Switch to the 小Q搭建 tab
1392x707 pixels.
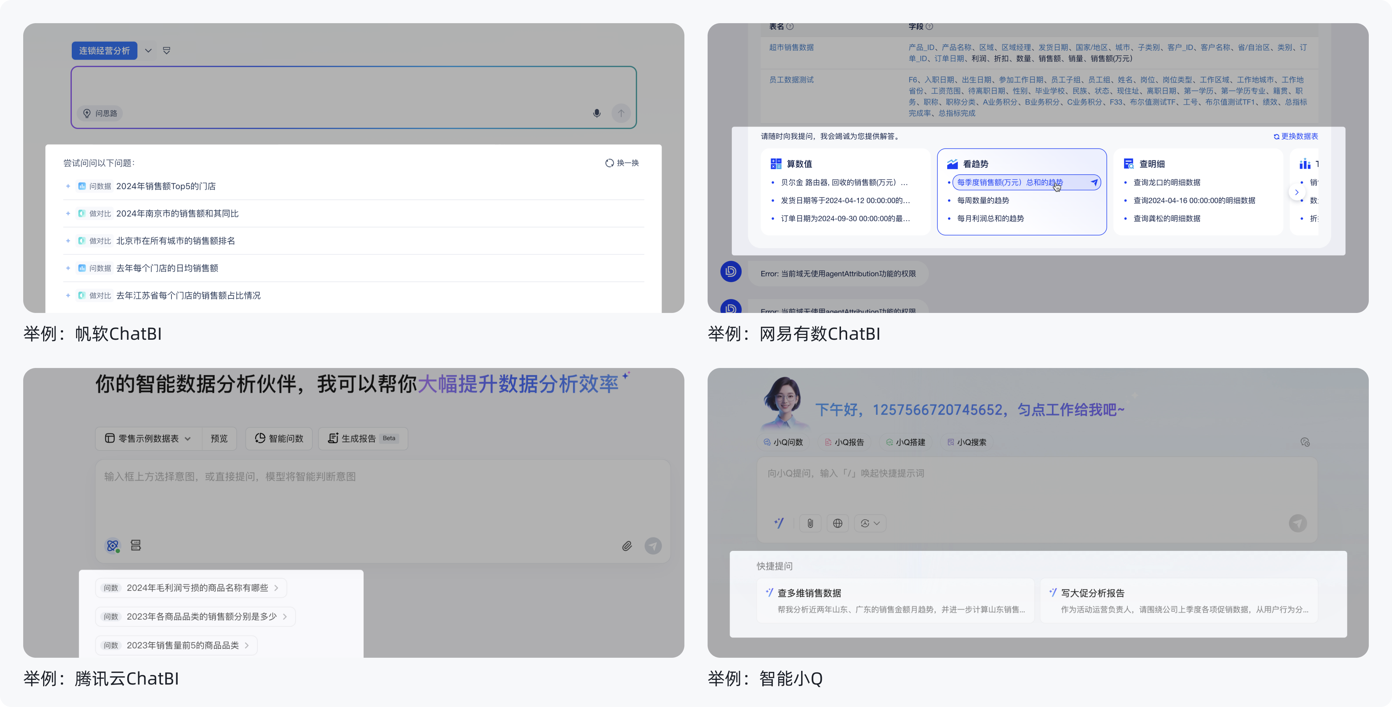pos(906,442)
